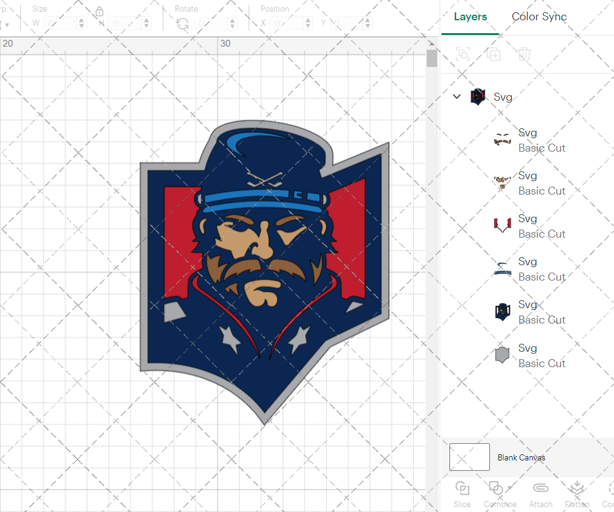Click the scrollbar up arrow
Viewport: 614px width, 512px height.
coord(432,44)
